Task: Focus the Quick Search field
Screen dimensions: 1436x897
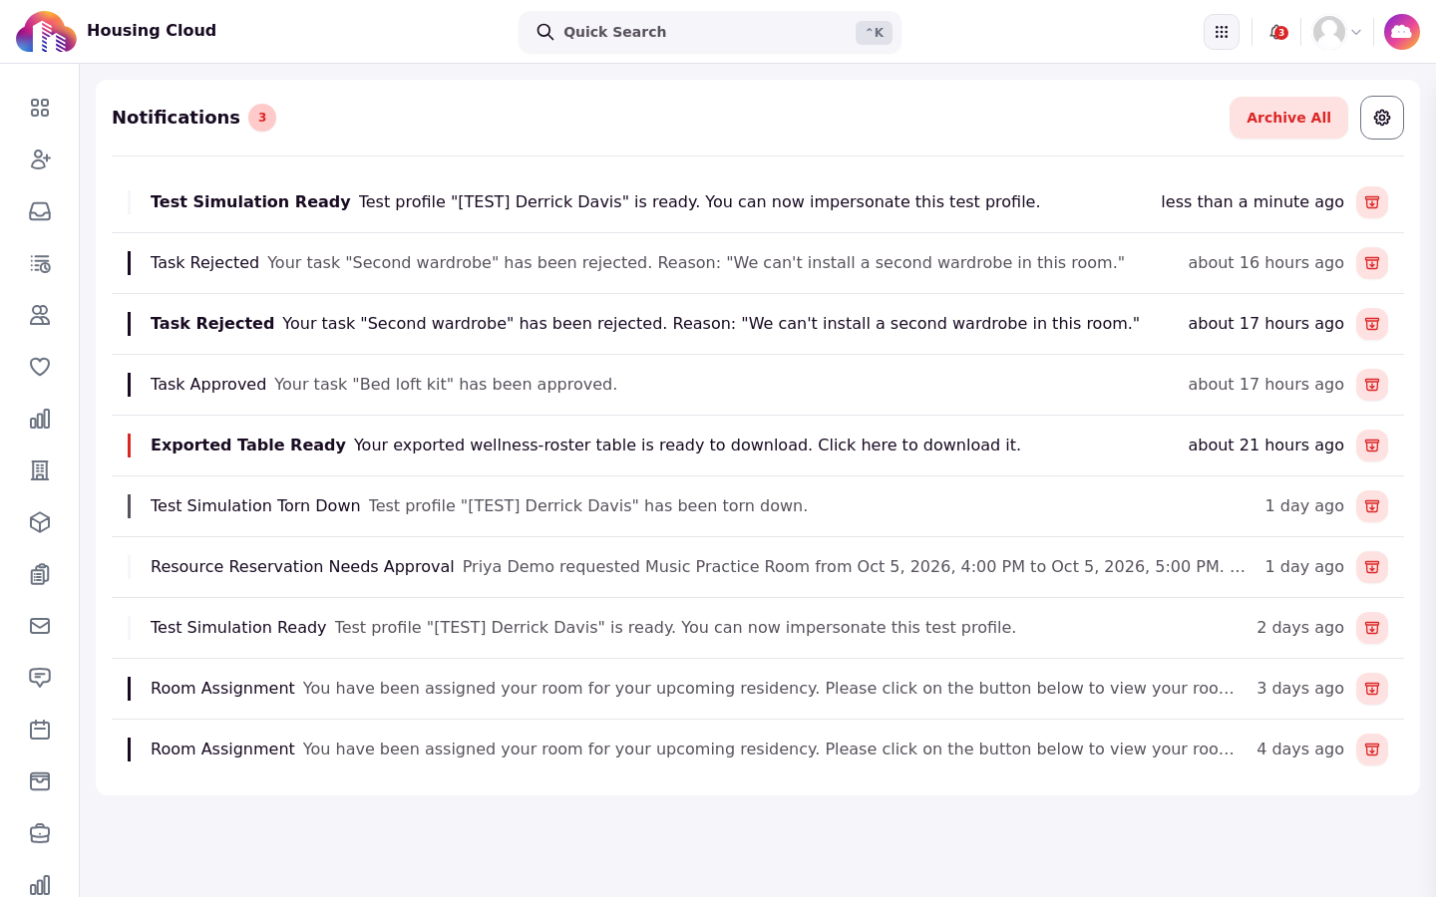Action: pyautogui.click(x=710, y=32)
